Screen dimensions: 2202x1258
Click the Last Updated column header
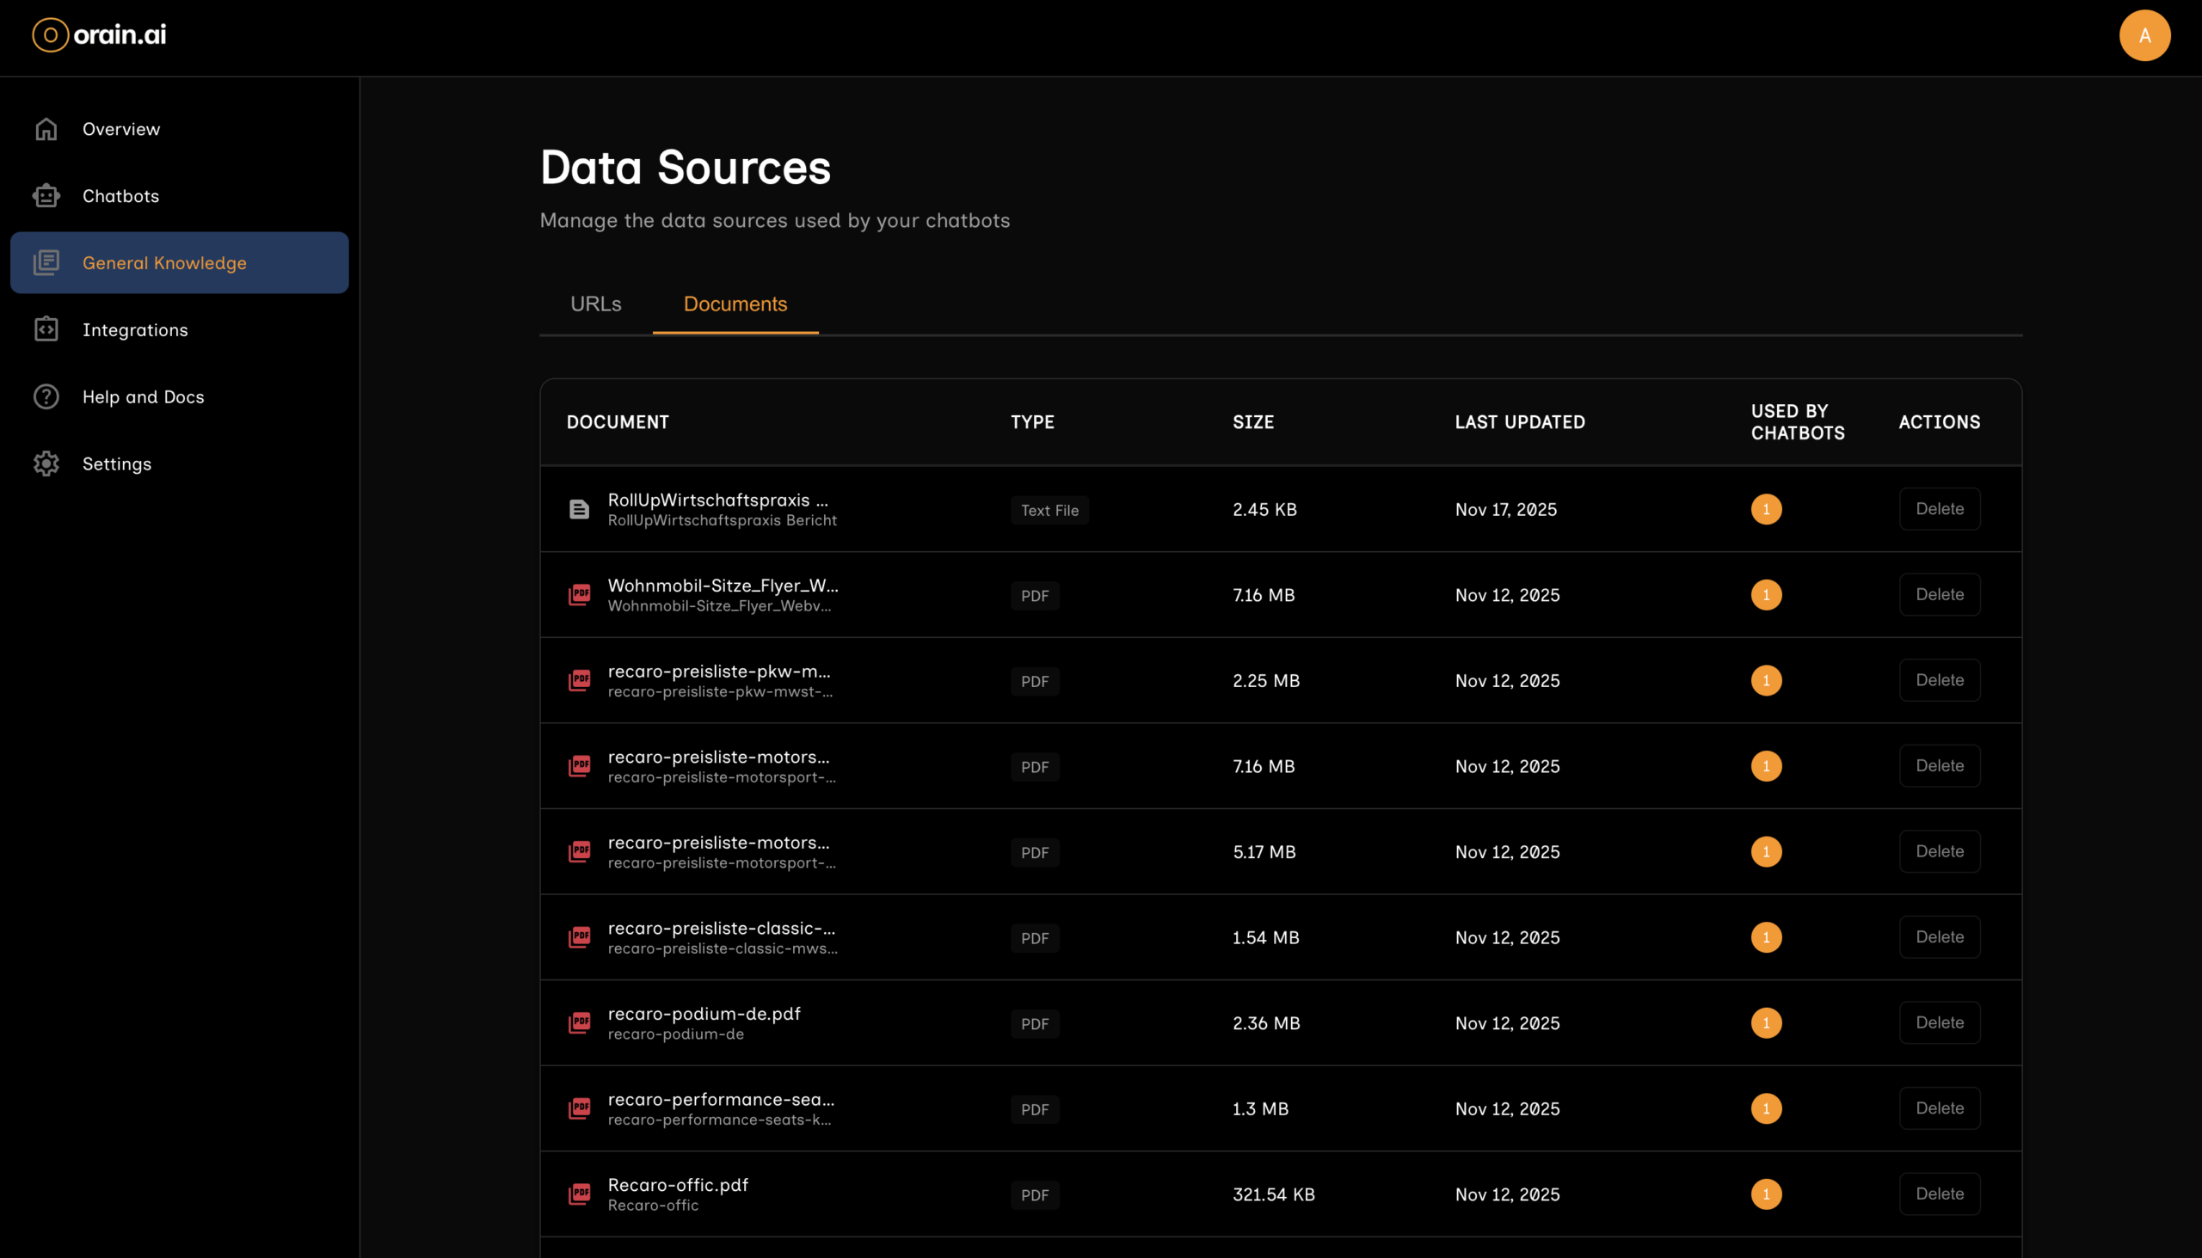point(1519,421)
